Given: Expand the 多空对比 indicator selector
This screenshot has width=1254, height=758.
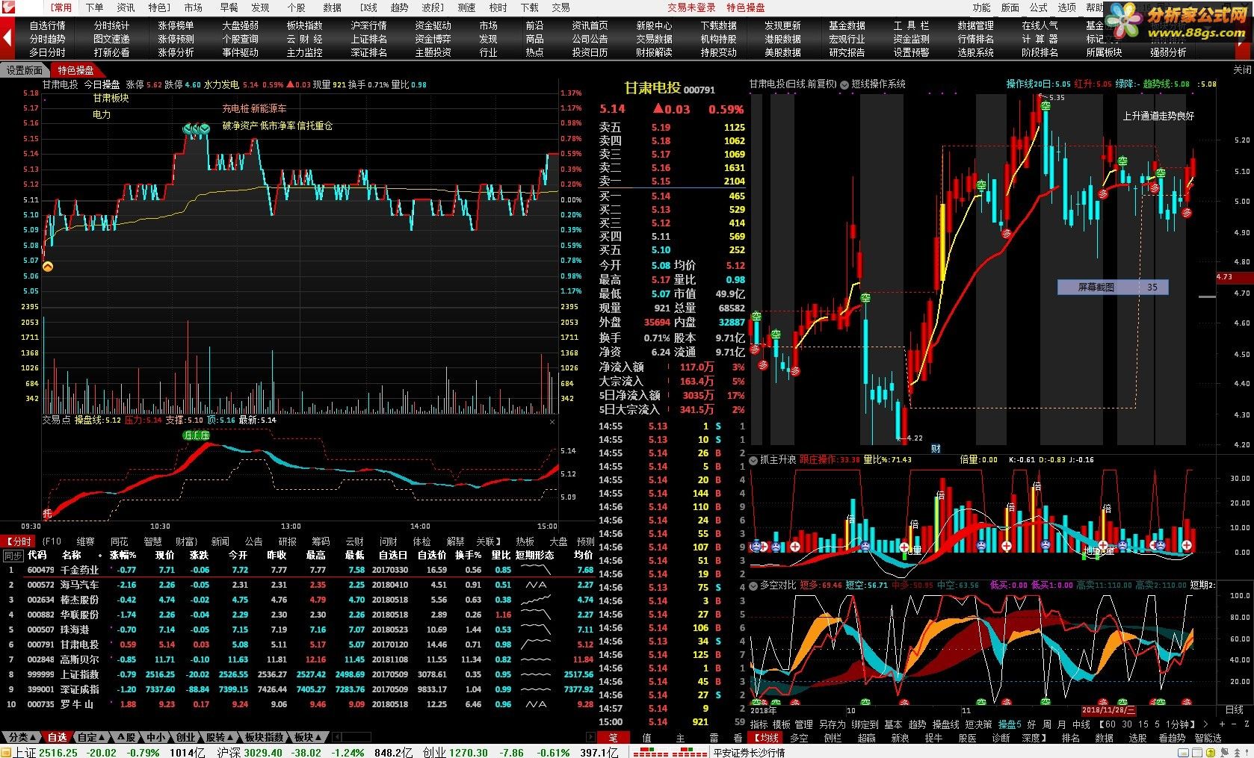Looking at the screenshot, I should pyautogui.click(x=754, y=585).
